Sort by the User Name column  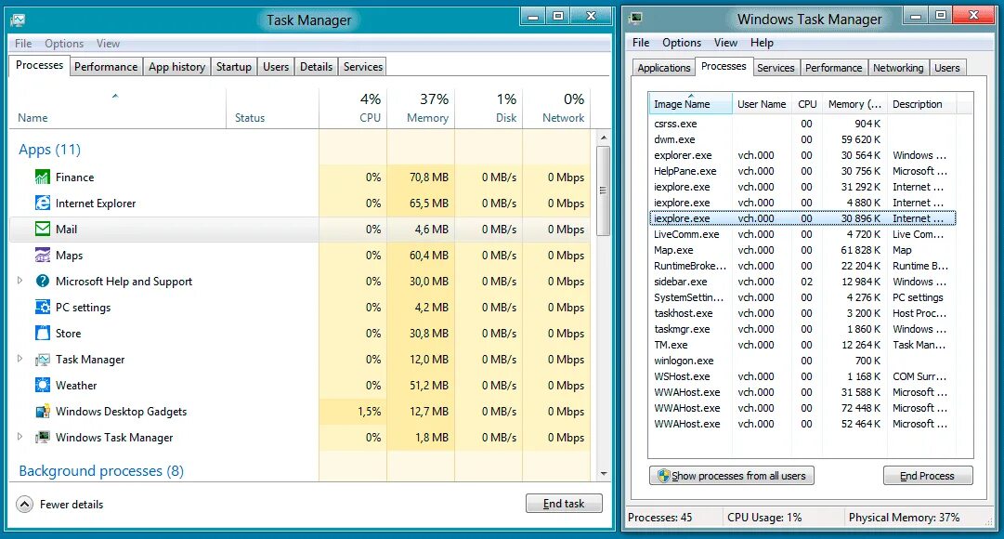tap(762, 104)
